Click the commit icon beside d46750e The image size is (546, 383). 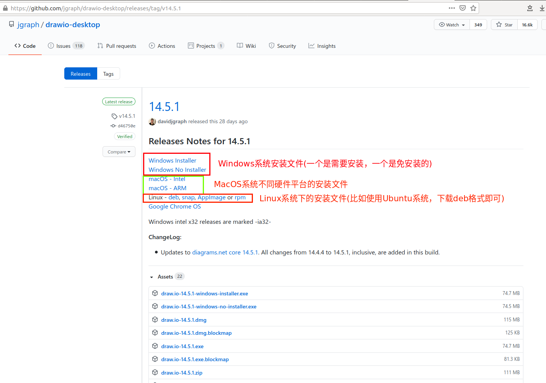(x=113, y=126)
